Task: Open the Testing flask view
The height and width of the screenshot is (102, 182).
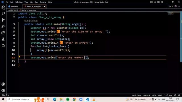Action: coord(3,39)
